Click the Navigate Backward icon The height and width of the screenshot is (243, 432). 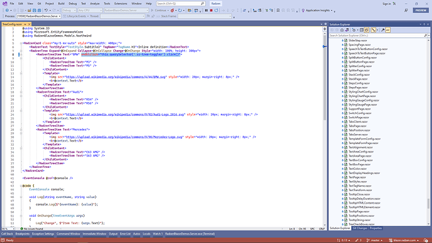click(7, 10)
